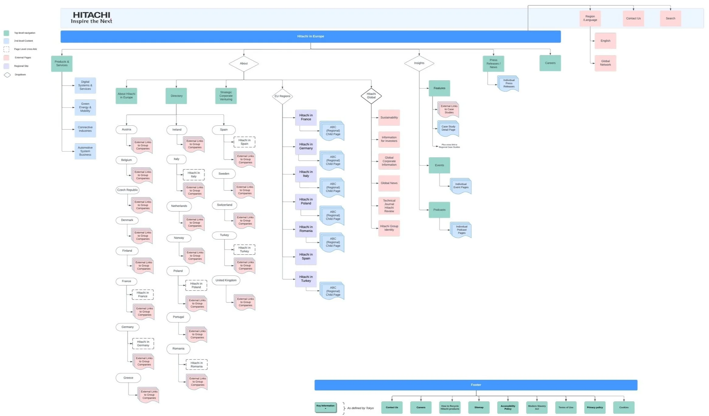
Task: Click the Top-level navigation legend swatch
Action: [6, 33]
